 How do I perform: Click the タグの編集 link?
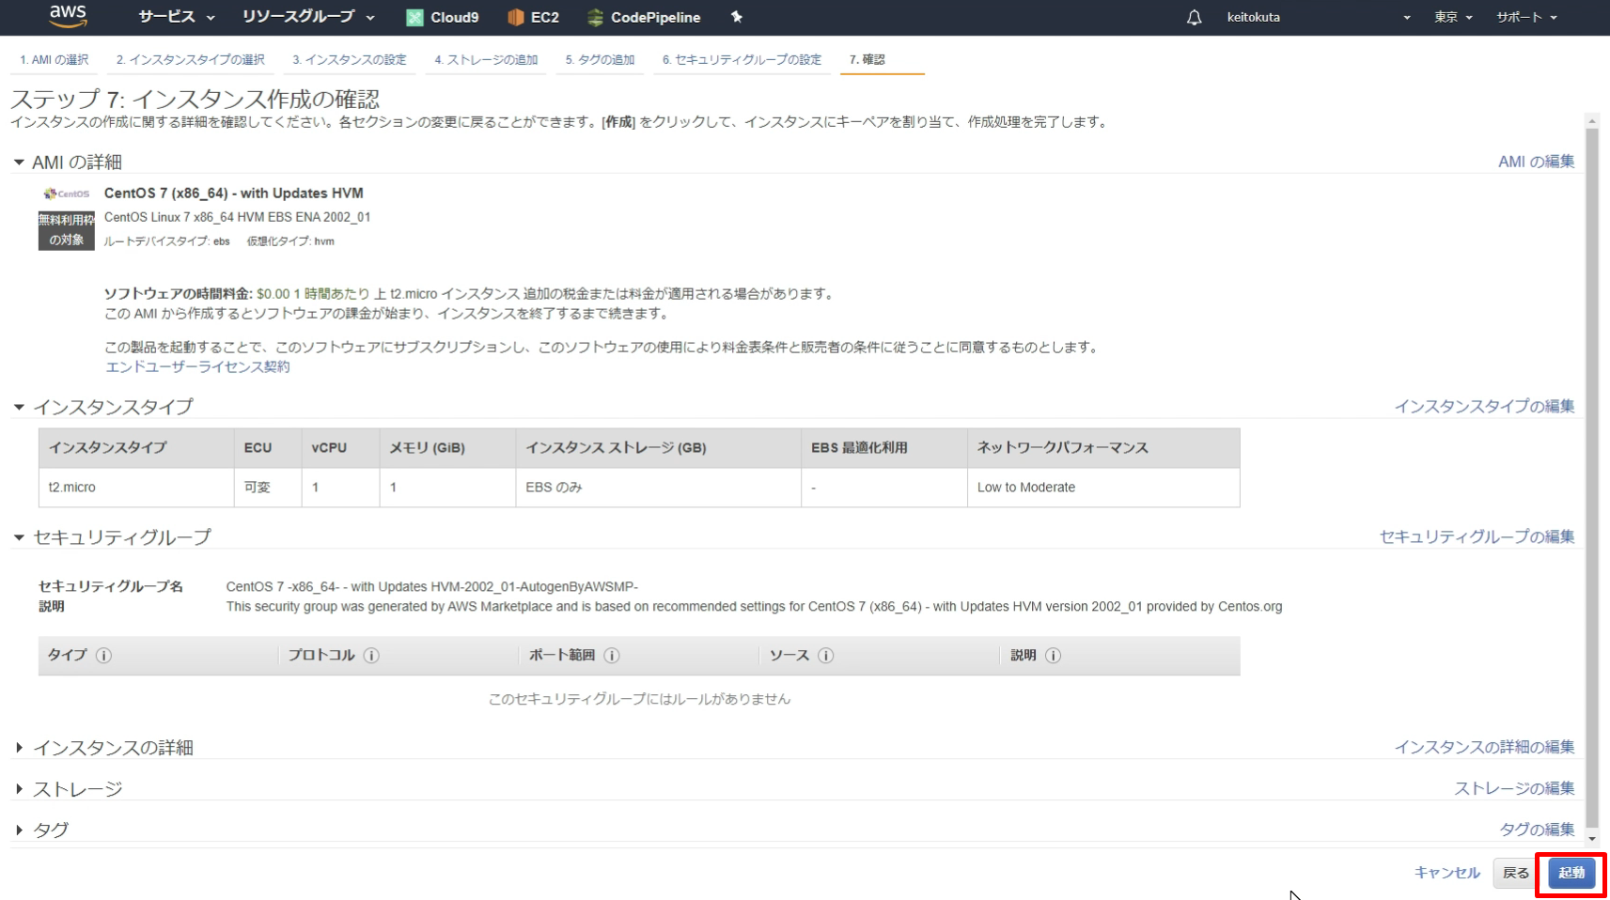(1537, 830)
